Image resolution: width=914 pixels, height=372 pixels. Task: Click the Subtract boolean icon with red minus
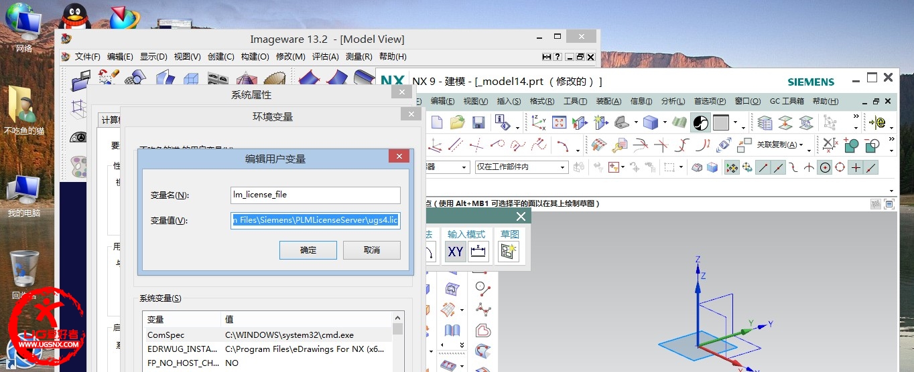[872, 145]
